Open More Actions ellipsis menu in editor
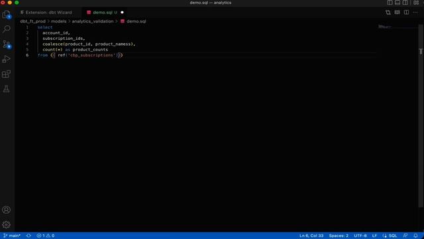The height and width of the screenshot is (239, 424). click(x=415, y=13)
